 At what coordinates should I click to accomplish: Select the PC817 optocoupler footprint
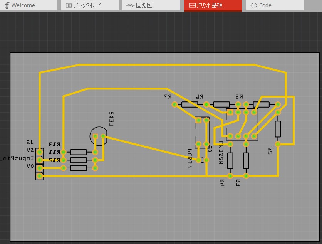(x=202, y=132)
